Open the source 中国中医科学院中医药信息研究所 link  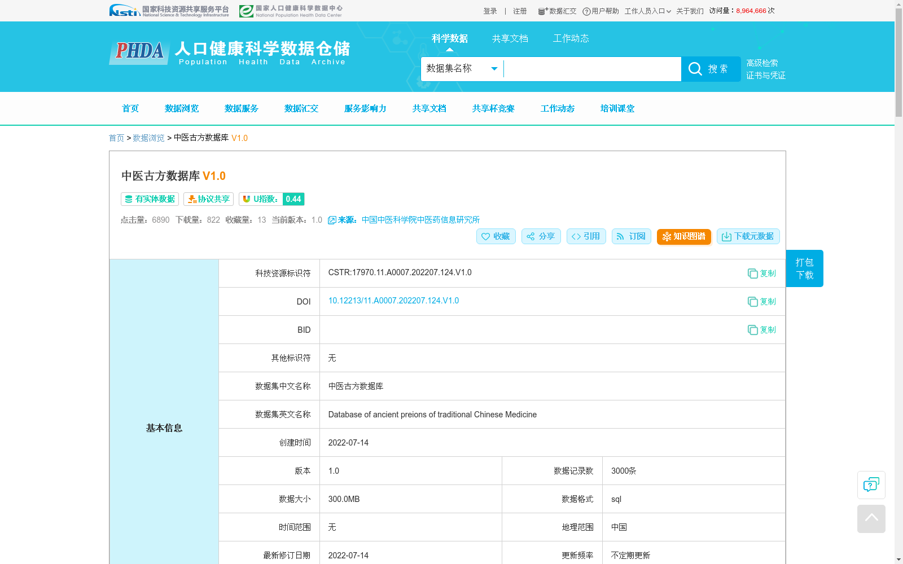[420, 220]
